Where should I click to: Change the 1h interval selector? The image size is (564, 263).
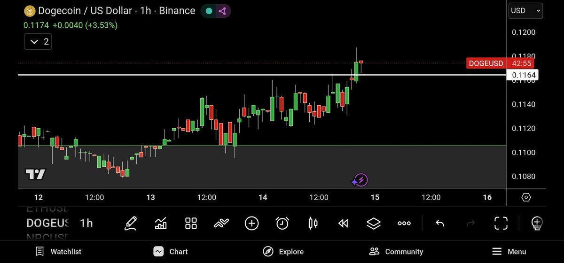pyautogui.click(x=86, y=223)
